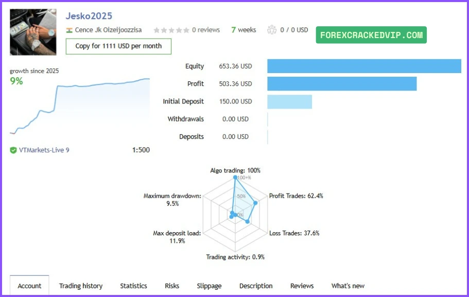Click the Profit blue bar
Screen dimensions: 469x297
coord(342,84)
